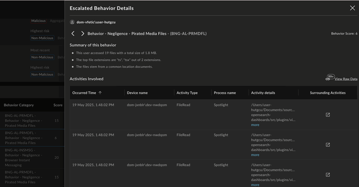
Task: Click the Device name column header
Action: pyautogui.click(x=137, y=93)
